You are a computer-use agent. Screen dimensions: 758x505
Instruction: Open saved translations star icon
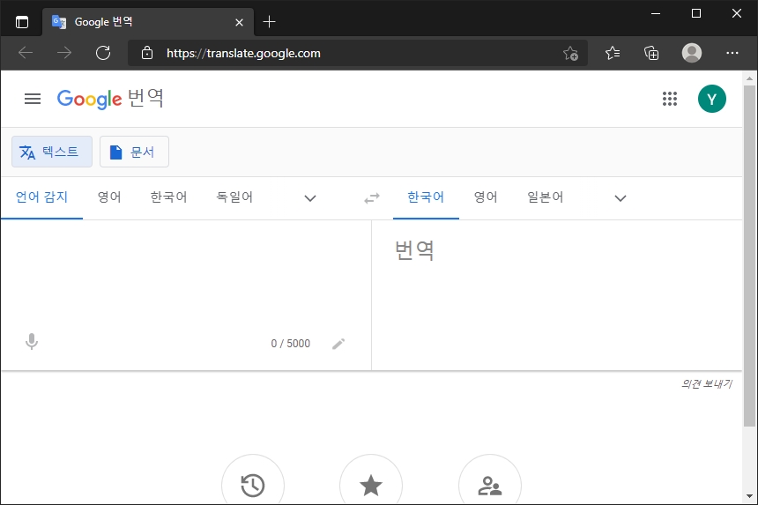coord(371,486)
